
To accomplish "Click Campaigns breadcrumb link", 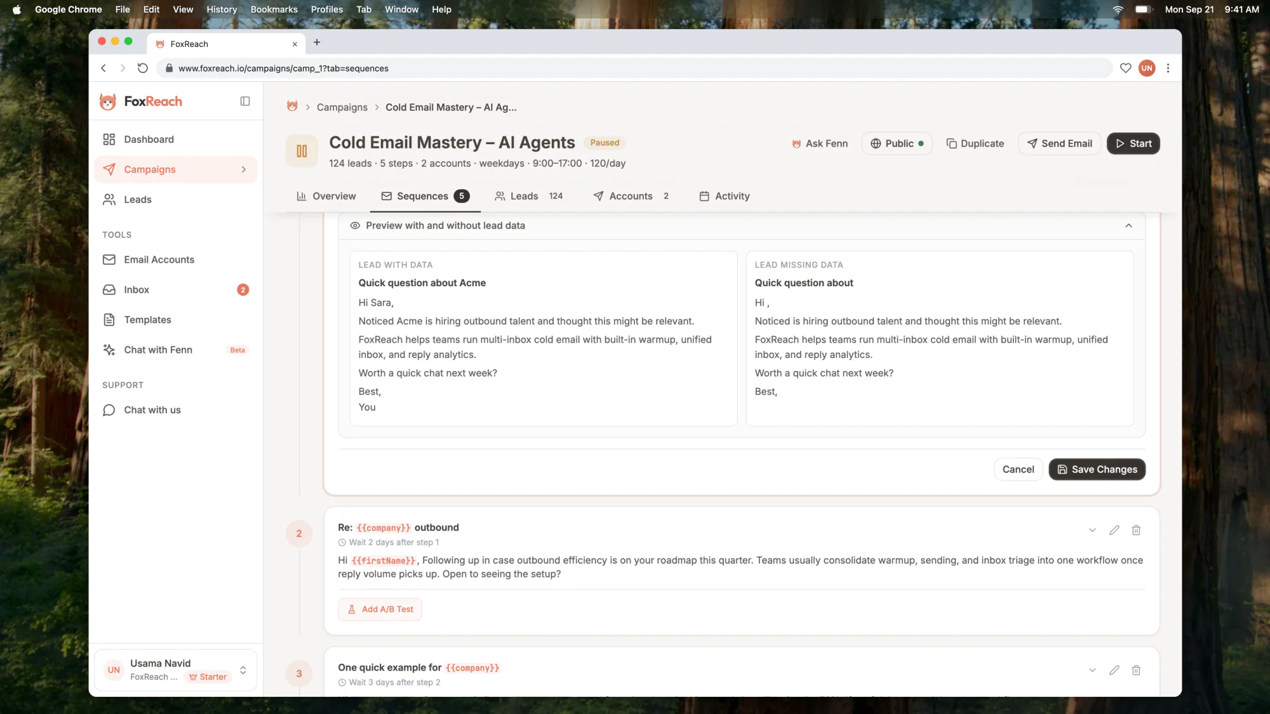I will (x=342, y=107).
